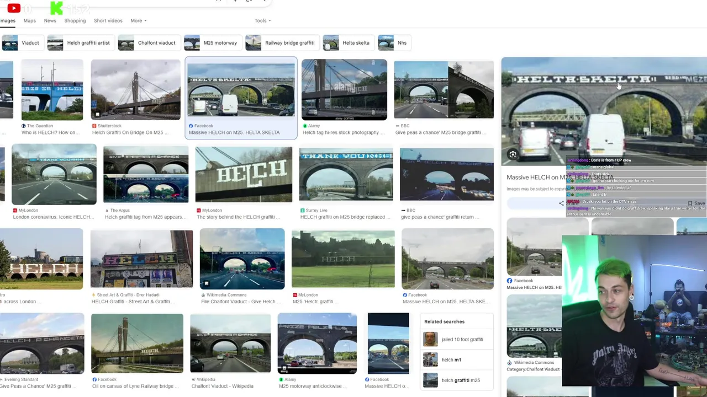The image size is (707, 397).
Task: Click 'Related searches' heading text
Action: click(444, 321)
